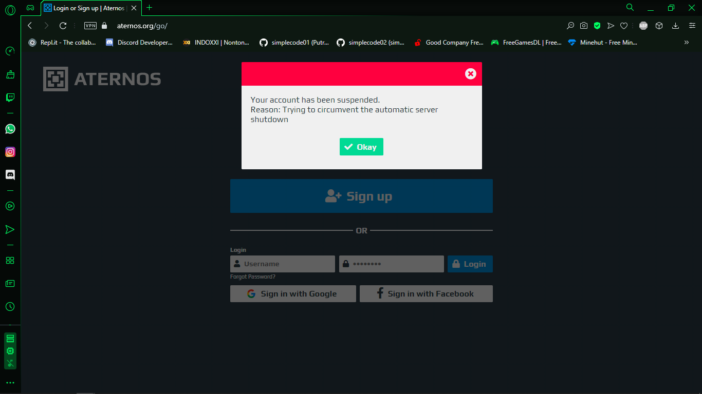Open the INDOXXI bookmark

click(216, 43)
